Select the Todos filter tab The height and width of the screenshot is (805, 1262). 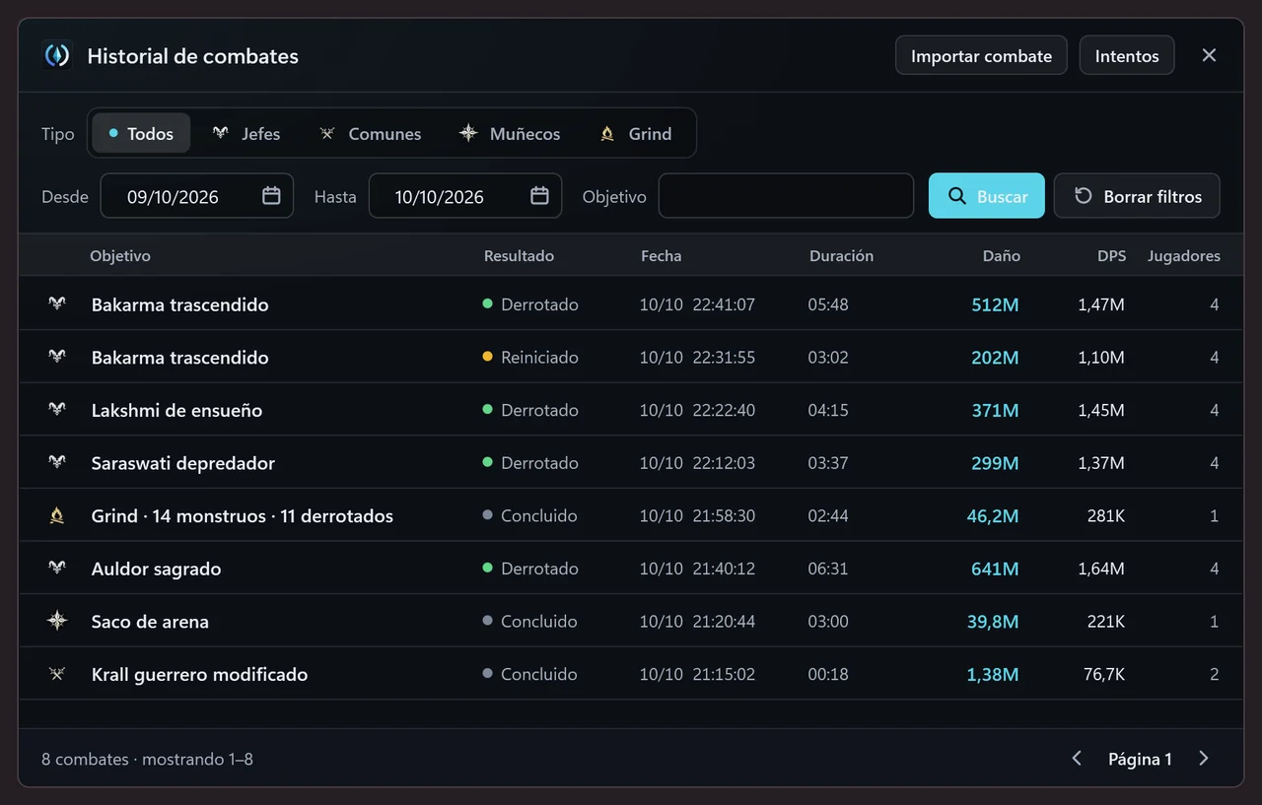141,133
